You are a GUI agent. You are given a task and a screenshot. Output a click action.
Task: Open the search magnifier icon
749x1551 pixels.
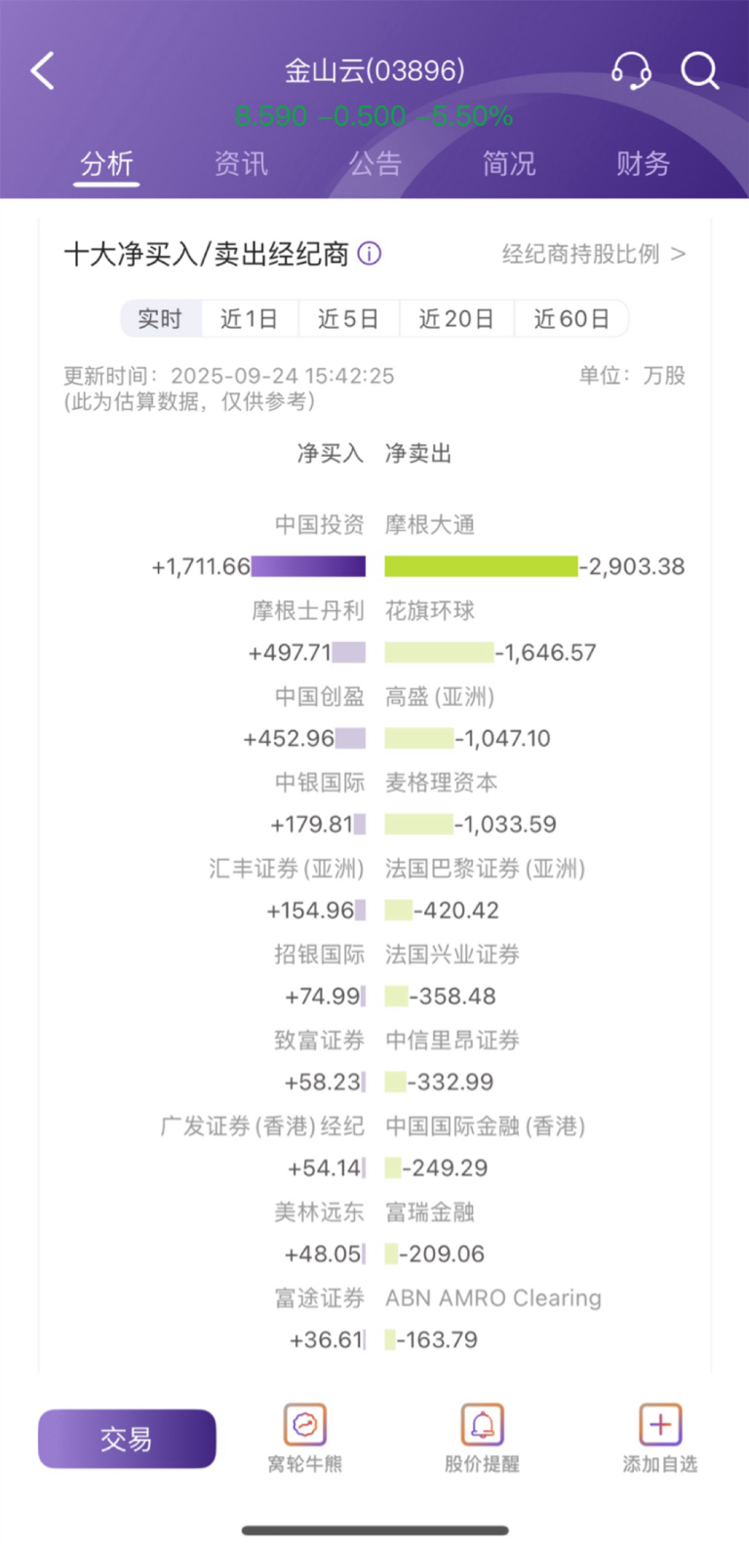699,71
